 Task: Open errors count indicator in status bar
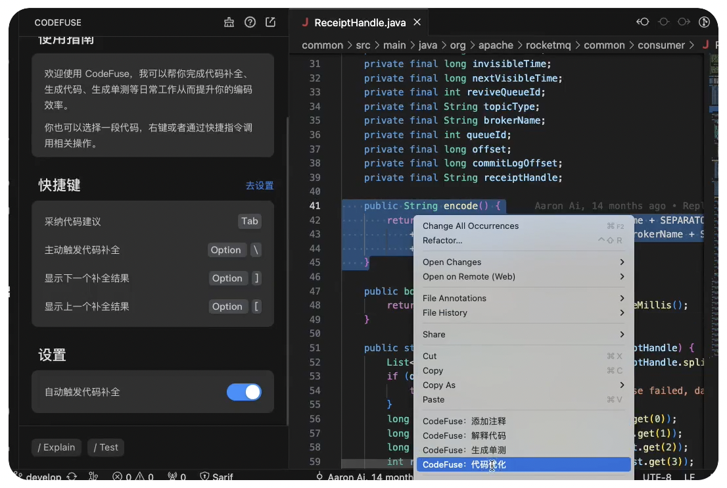tap(122, 476)
